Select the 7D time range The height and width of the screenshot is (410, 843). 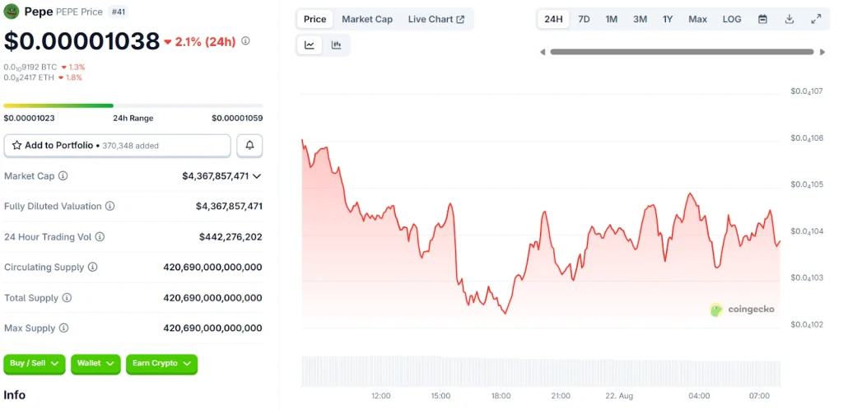(584, 19)
